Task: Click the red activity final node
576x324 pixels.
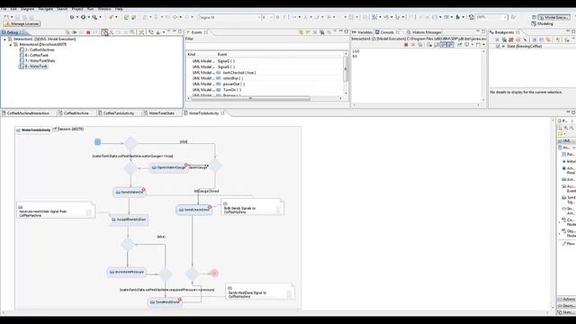Action: point(214,273)
